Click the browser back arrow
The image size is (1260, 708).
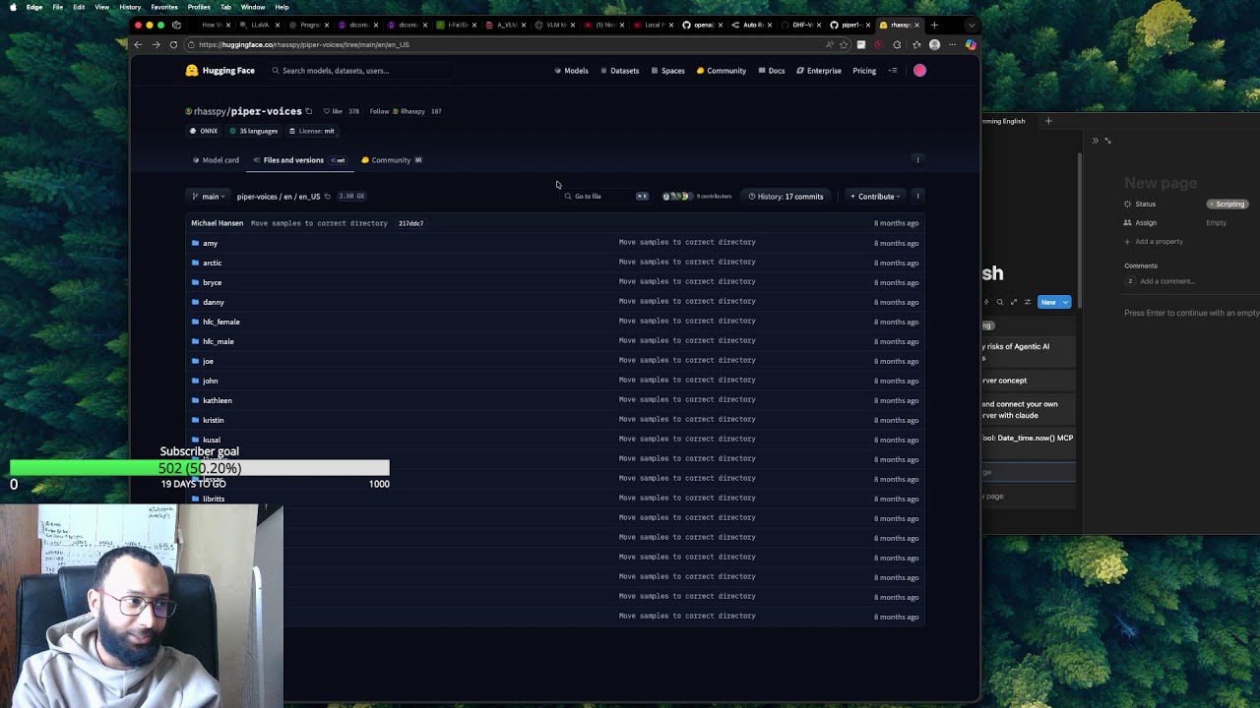pyautogui.click(x=138, y=44)
